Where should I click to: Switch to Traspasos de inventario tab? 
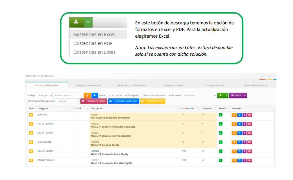89,85
